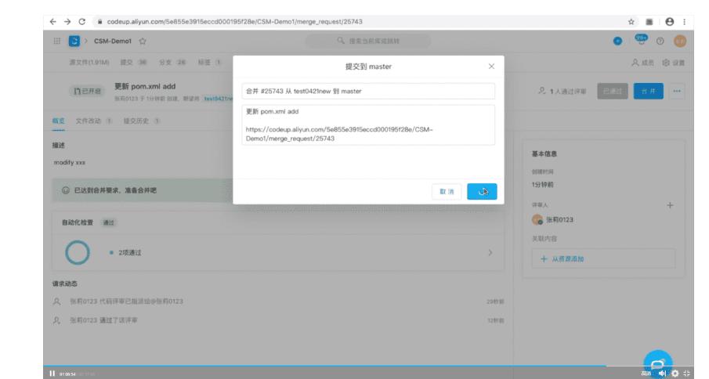Toggle the video volume speaker icon

pyautogui.click(x=663, y=374)
